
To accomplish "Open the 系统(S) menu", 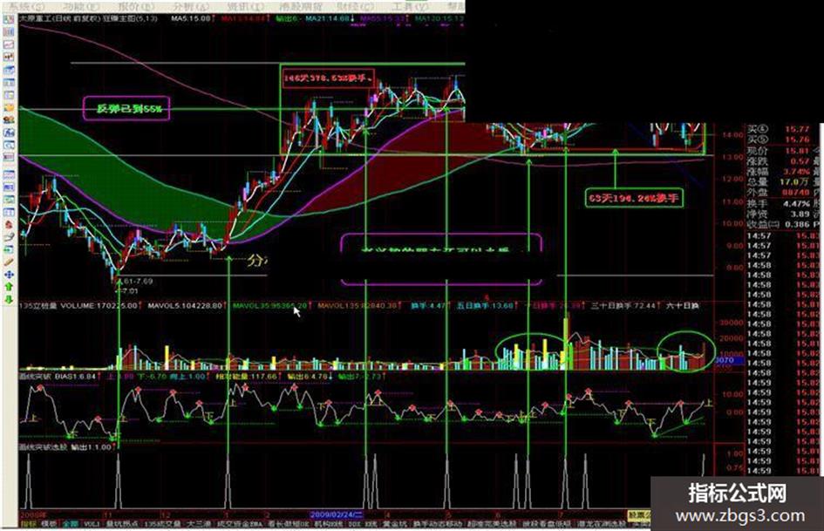I will click(x=26, y=6).
